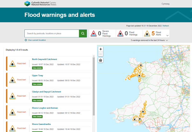Viewport: 192px width, 132px height.
Task: Click the Severe Flood Warnings icon
Action: (93, 33)
